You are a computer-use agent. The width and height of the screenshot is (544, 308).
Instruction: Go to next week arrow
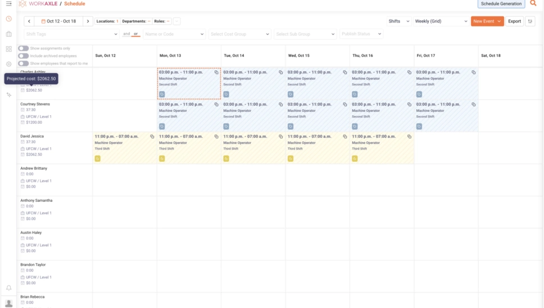click(x=88, y=21)
